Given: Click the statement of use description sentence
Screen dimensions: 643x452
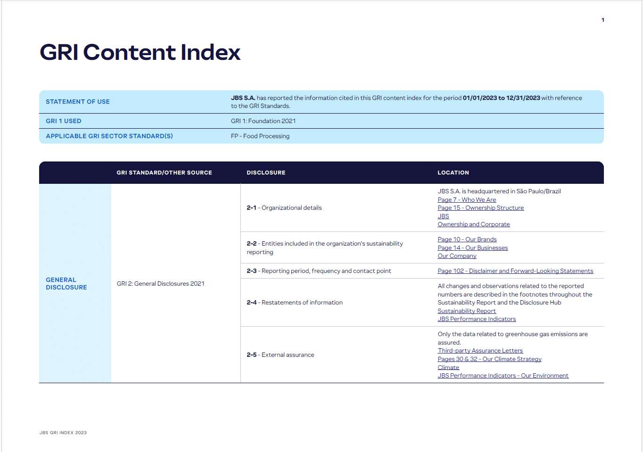Looking at the screenshot, I should coord(406,102).
